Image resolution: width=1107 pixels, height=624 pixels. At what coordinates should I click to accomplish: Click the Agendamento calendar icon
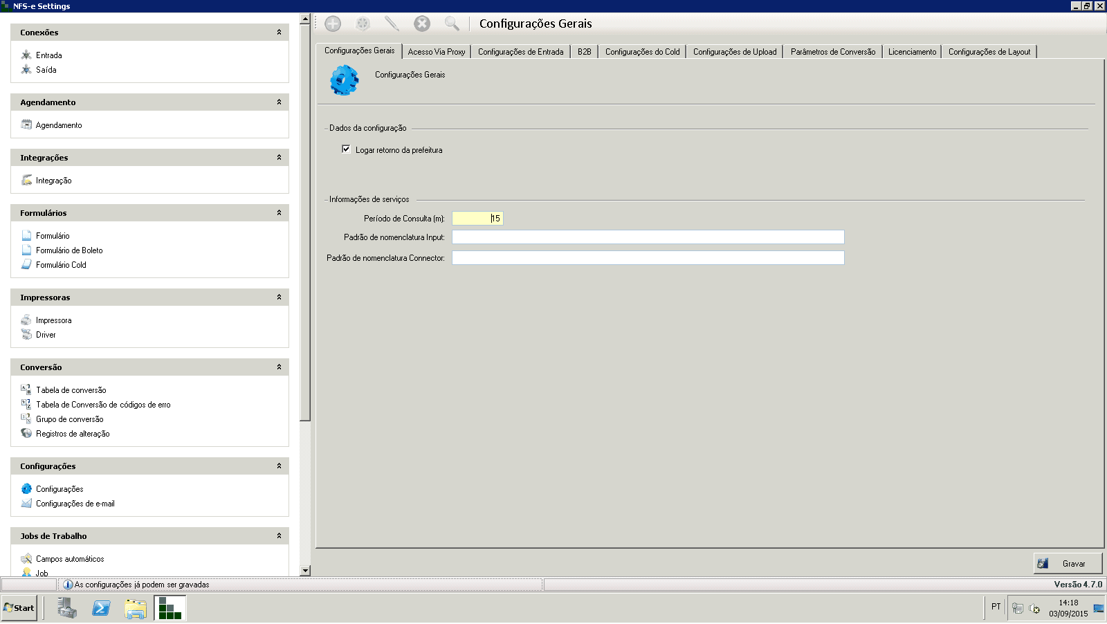coord(26,125)
